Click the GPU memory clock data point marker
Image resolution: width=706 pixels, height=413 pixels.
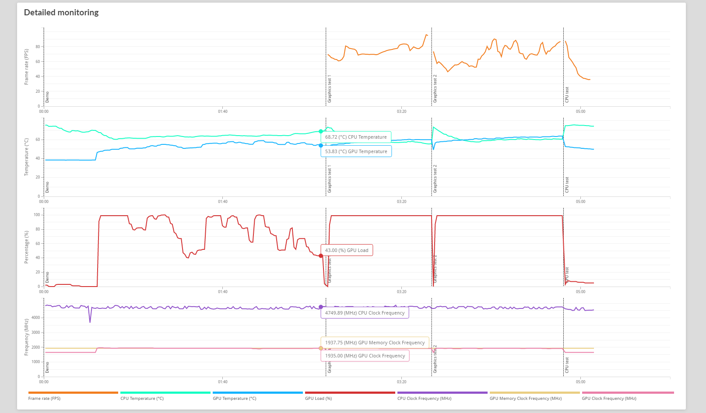coord(321,348)
